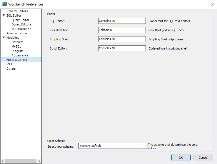
Task: Click the Resultset Grid font field
Action: (x=122, y=30)
